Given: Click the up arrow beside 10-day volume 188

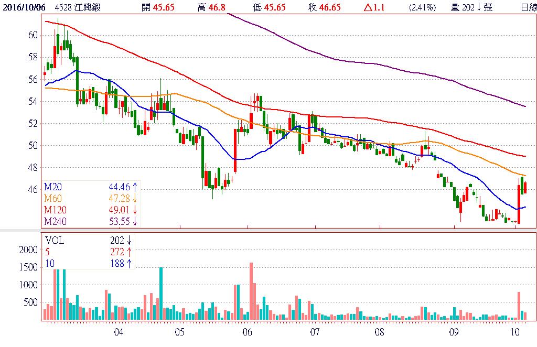Looking at the screenshot, I should [x=129, y=264].
